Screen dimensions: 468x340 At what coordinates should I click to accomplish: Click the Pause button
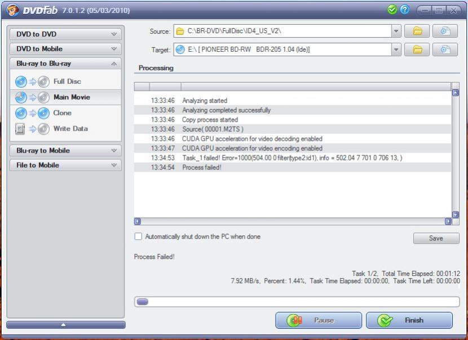click(x=319, y=320)
